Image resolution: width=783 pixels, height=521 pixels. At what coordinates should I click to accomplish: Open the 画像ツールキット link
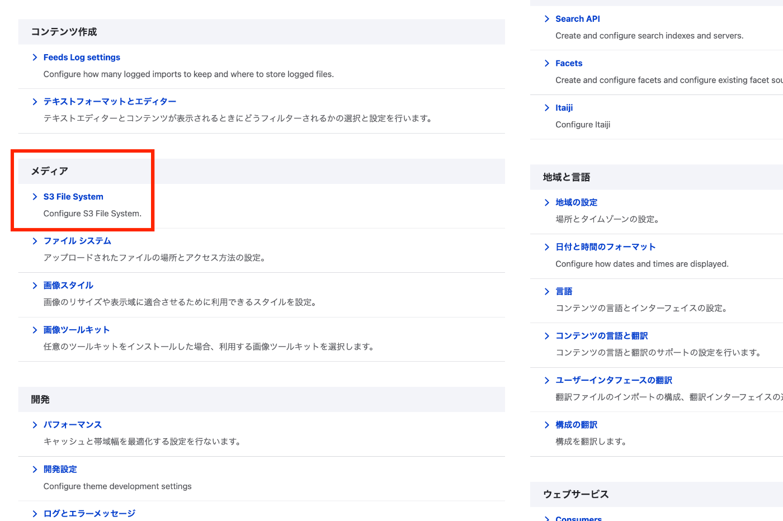point(77,330)
